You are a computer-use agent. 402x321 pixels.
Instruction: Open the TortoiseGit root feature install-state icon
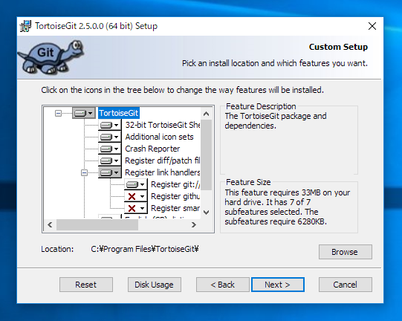coord(84,113)
